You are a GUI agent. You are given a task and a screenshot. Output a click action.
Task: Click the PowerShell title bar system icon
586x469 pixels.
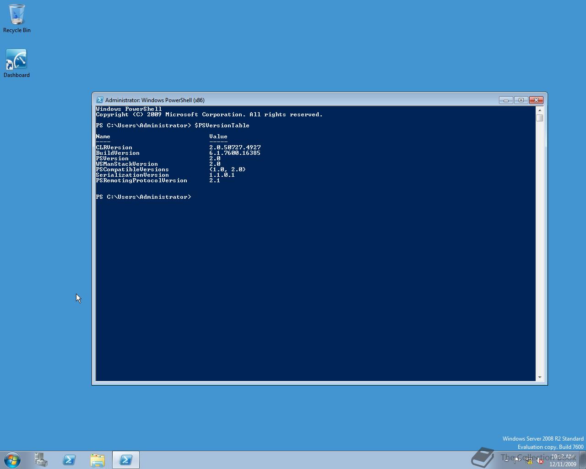tap(99, 100)
